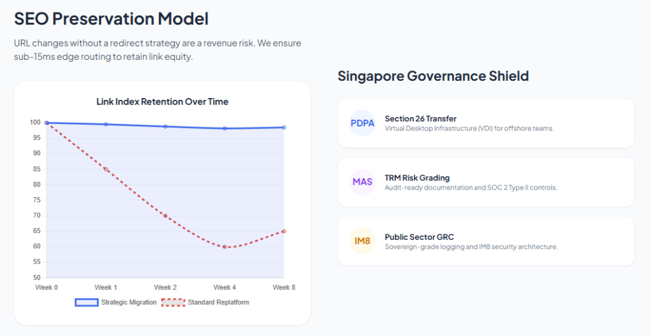
Task: Click the Week 8 axis label
Action: 284,288
